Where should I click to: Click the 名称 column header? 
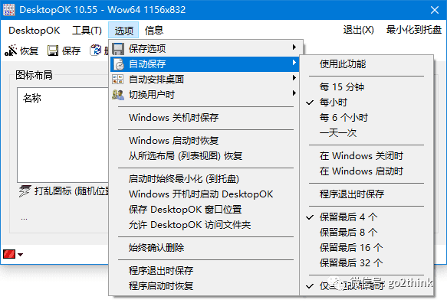tap(32, 98)
